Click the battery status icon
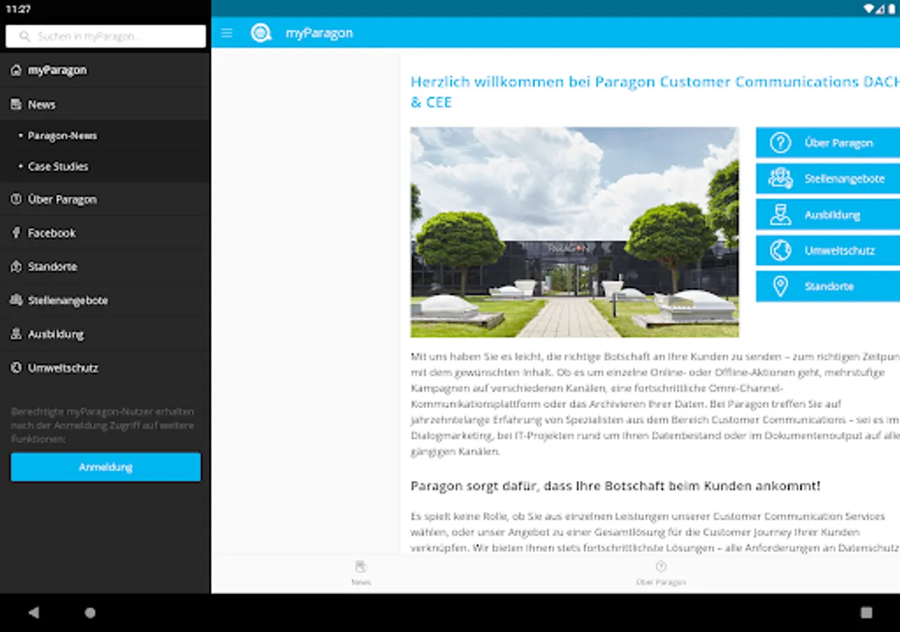Image resolution: width=900 pixels, height=632 pixels. click(892, 9)
